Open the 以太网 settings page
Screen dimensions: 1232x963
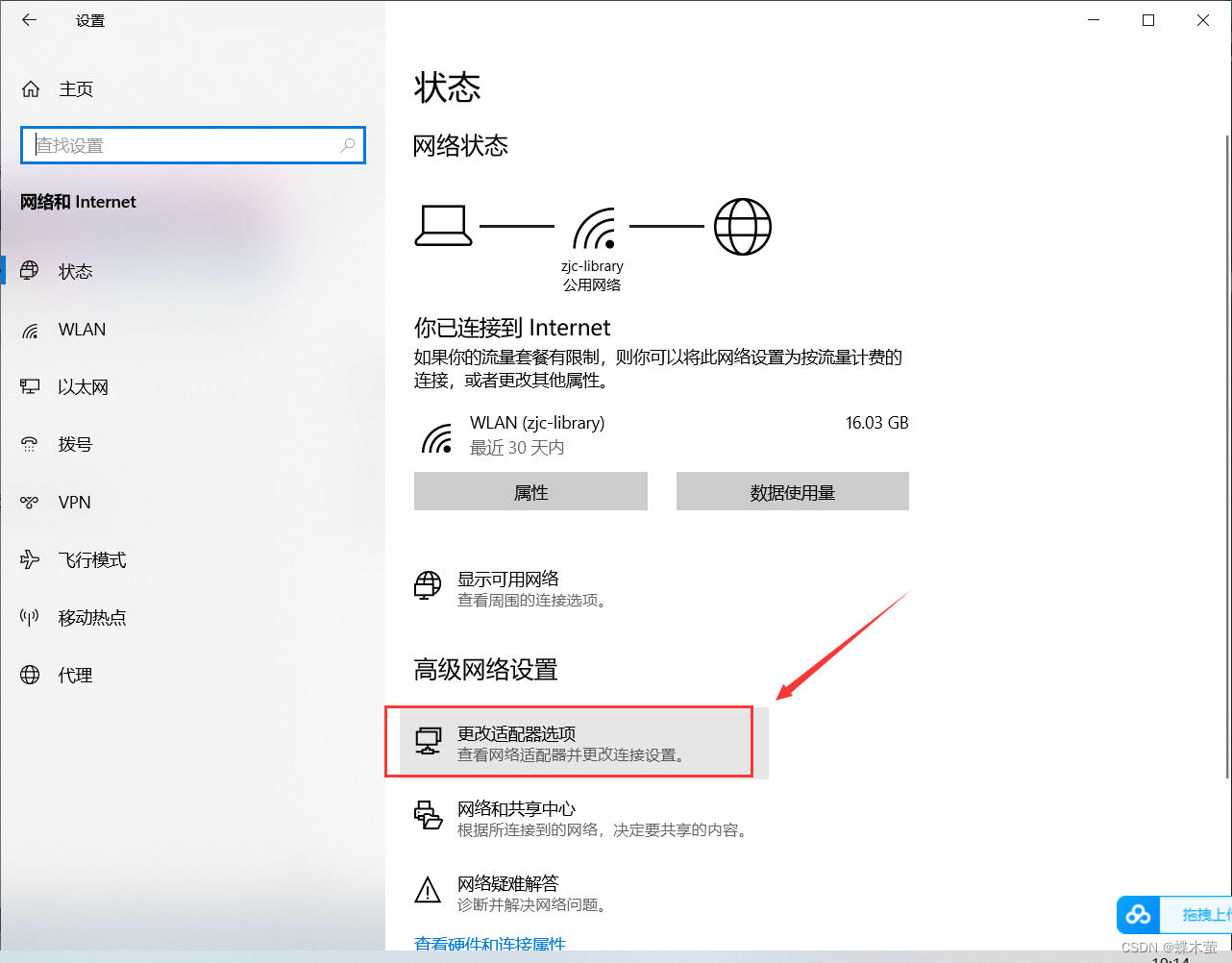pyautogui.click(x=192, y=387)
